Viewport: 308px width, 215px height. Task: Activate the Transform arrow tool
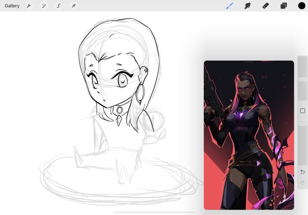(74, 6)
